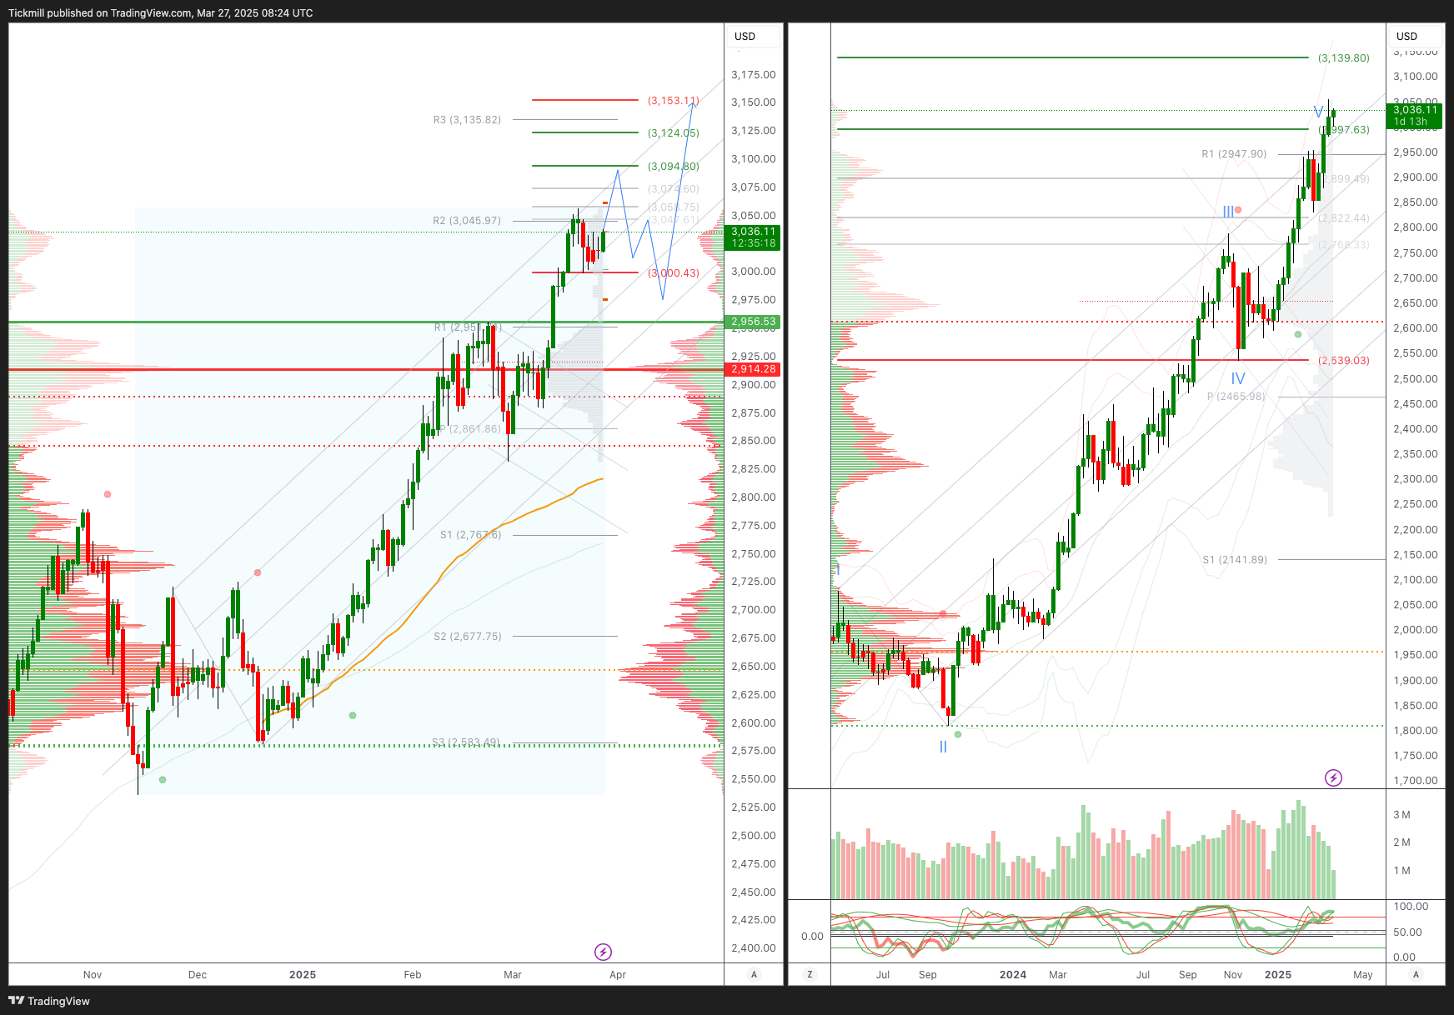Toggle auto scale 'A' button on right chart

1415,974
